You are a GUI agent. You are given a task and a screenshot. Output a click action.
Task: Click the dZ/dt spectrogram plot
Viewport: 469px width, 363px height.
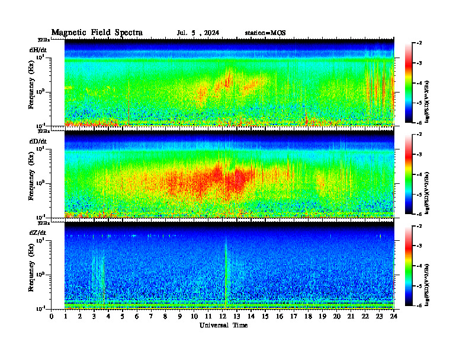point(229,265)
